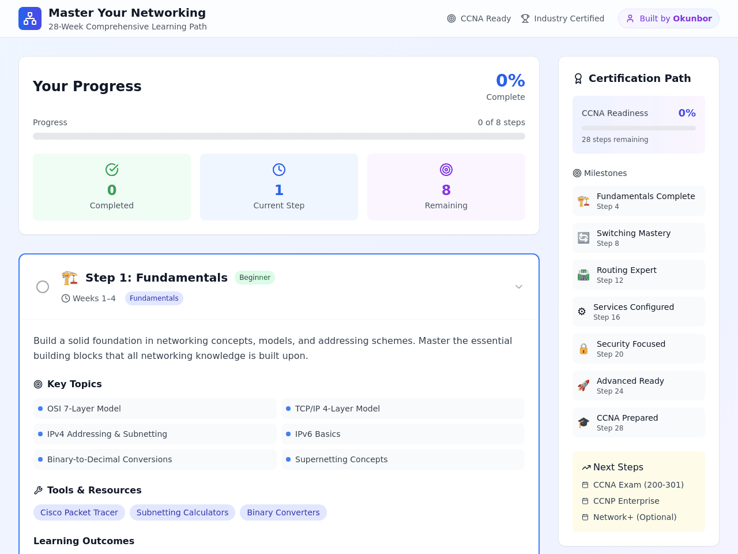This screenshot has height=554, width=738.
Task: Click the Milestones target icon
Action: click(577, 173)
